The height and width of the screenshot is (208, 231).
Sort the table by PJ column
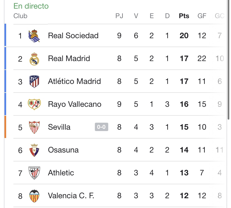pos(119,16)
